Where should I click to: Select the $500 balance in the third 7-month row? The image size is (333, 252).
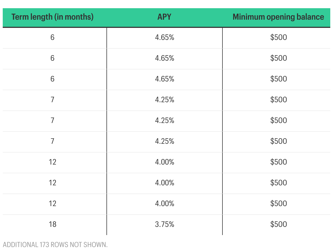pos(279,141)
